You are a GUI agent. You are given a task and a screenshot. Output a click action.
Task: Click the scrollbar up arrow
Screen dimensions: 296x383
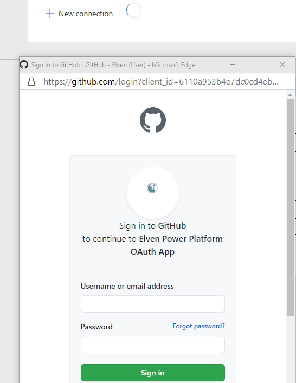coord(290,95)
